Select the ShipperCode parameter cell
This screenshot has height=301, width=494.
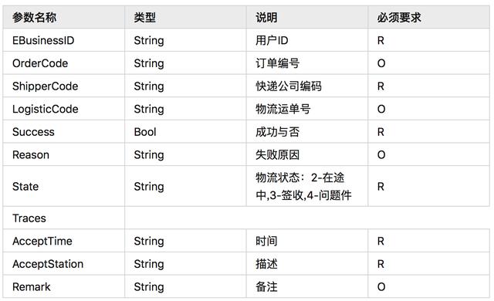[x=64, y=86]
